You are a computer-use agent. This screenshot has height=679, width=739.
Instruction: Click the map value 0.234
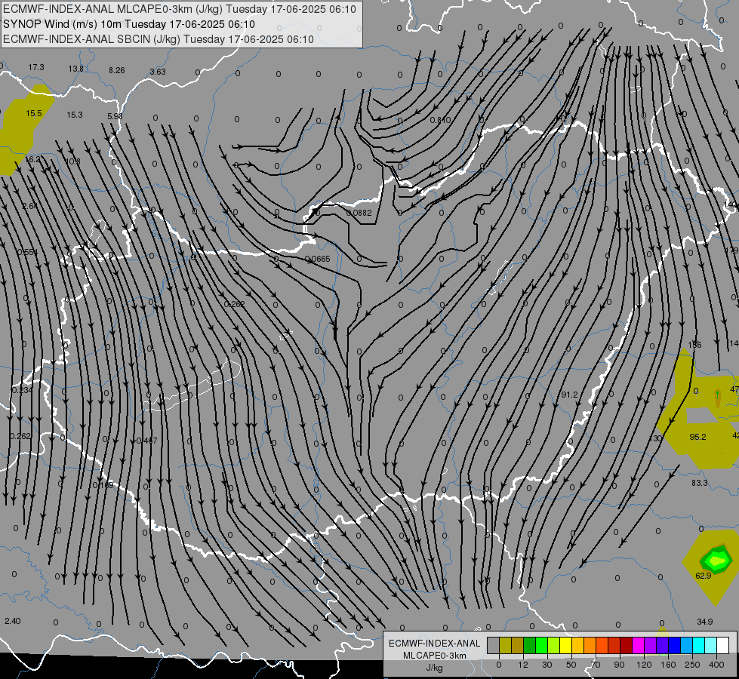pyautogui.click(x=22, y=390)
